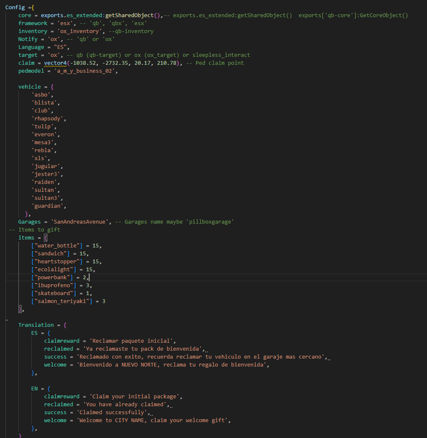Viewport: 427px width, 438px height.
Task: Click the "ibuprofeno" item key
Action: (x=54, y=285)
